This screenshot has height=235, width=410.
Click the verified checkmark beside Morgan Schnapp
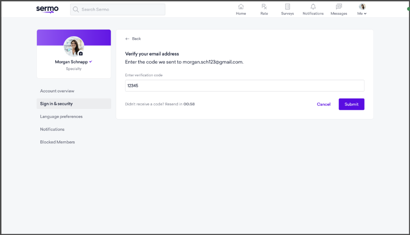[91, 62]
